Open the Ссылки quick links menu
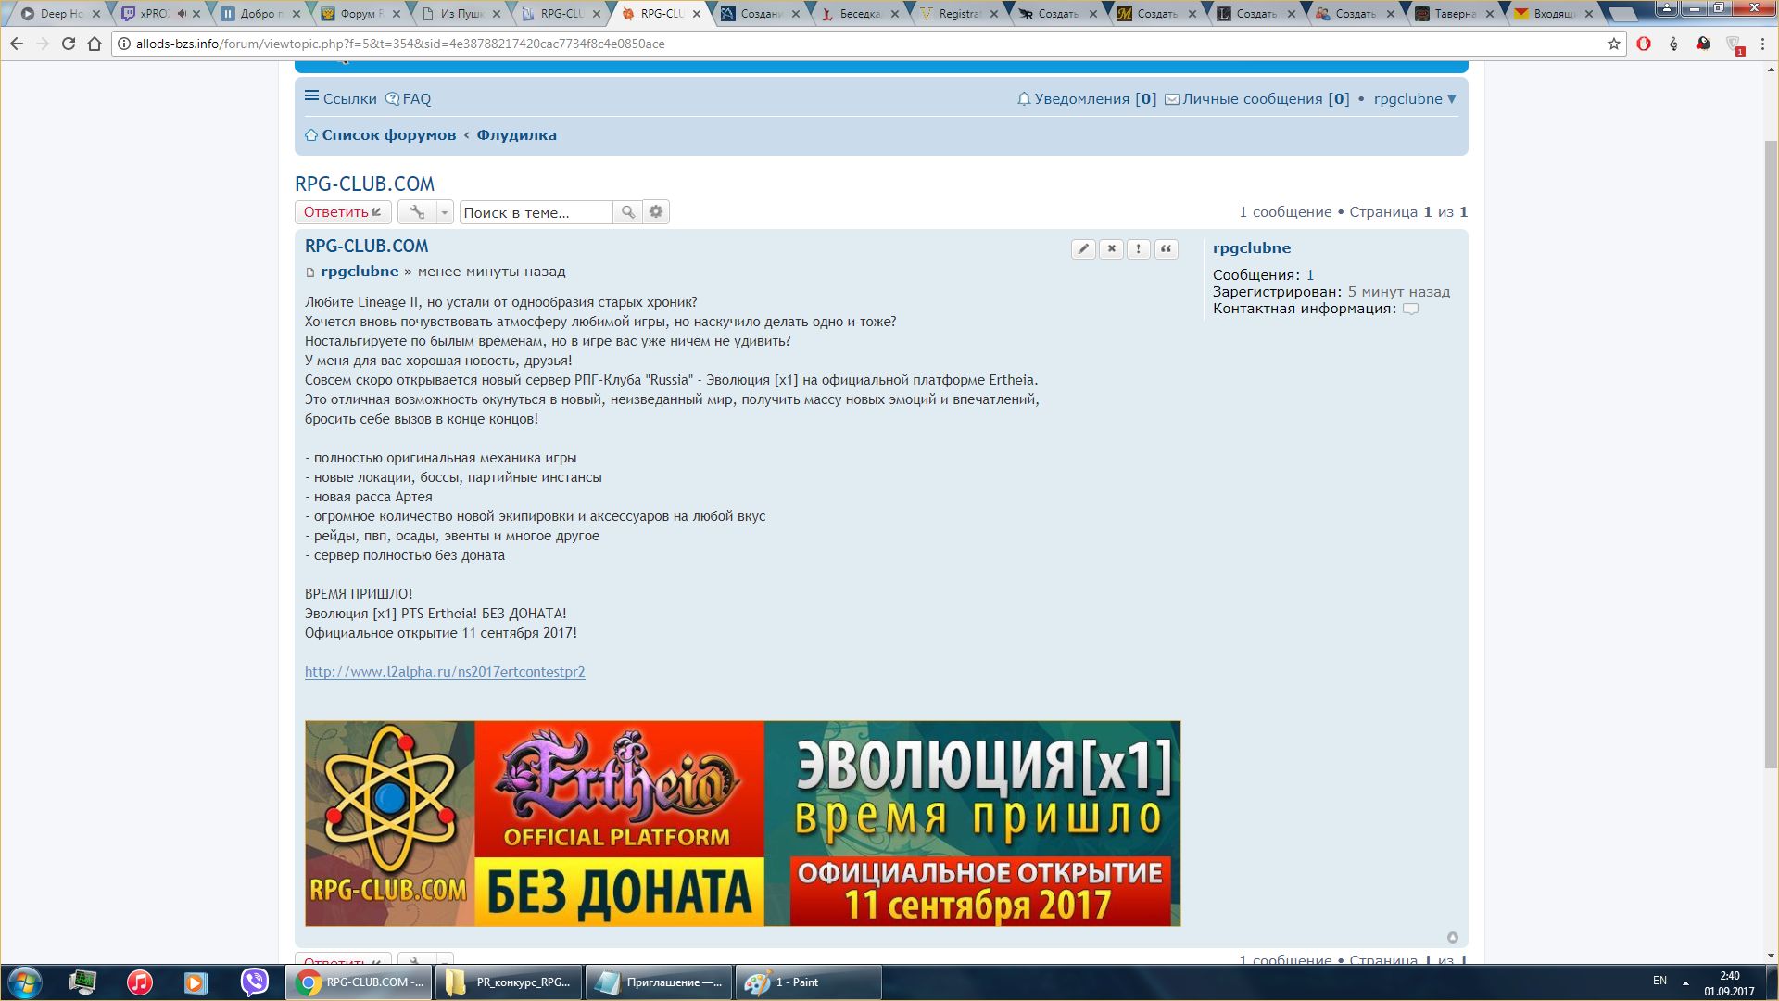The height and width of the screenshot is (1001, 1779). click(340, 99)
